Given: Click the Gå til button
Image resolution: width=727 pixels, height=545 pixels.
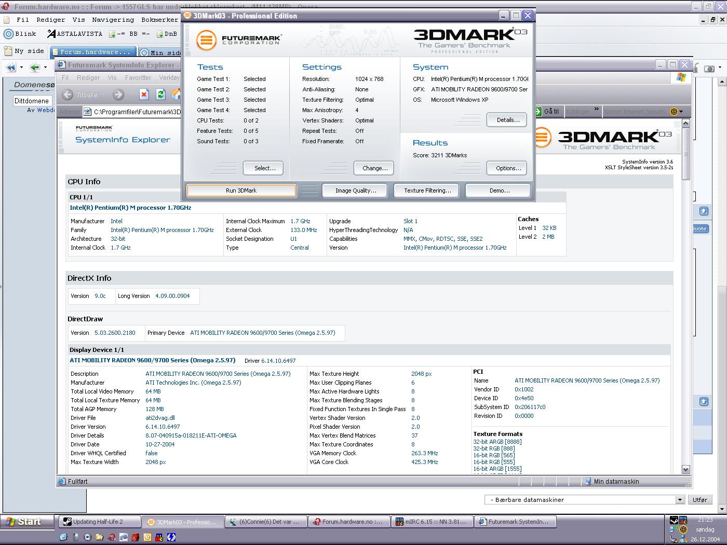Looking at the screenshot, I should [x=547, y=112].
